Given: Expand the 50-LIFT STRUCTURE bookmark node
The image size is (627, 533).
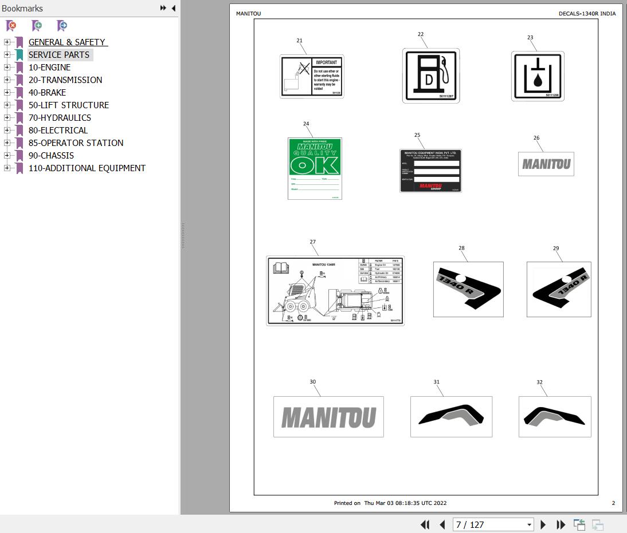Looking at the screenshot, I should coord(7,105).
